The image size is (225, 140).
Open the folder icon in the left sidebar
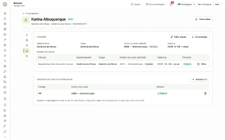(x=5, y=110)
